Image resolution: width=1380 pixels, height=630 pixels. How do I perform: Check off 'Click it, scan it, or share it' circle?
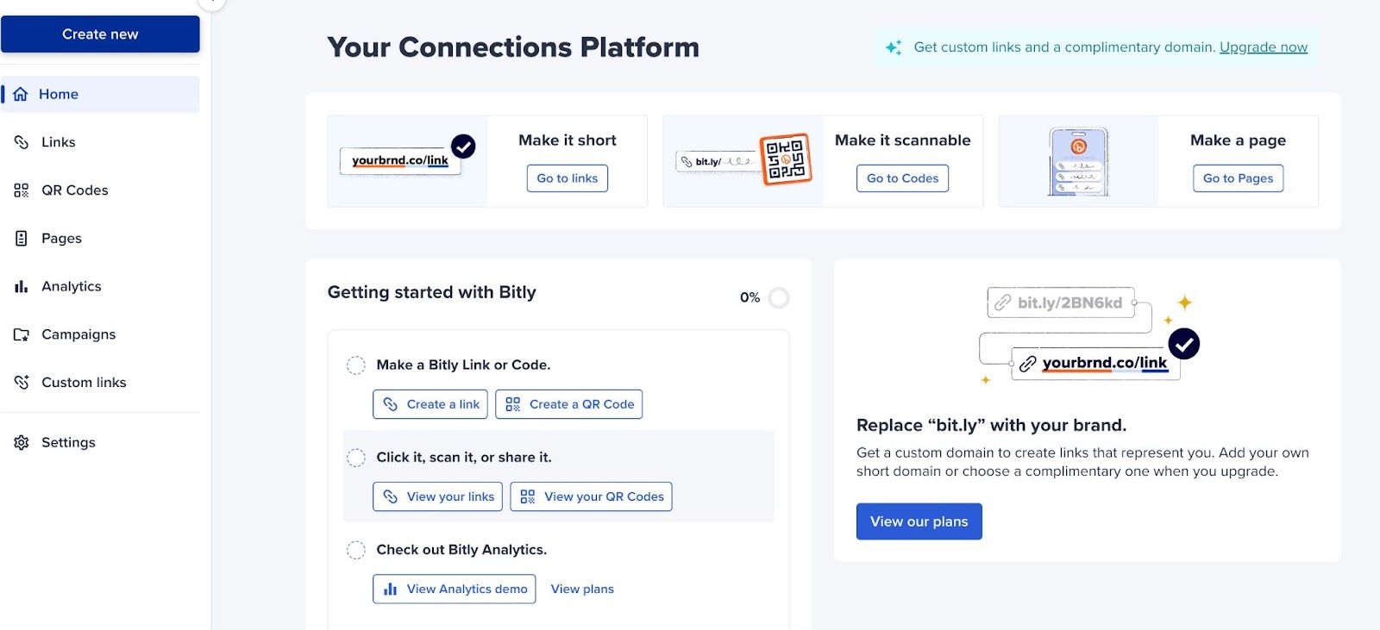point(355,458)
